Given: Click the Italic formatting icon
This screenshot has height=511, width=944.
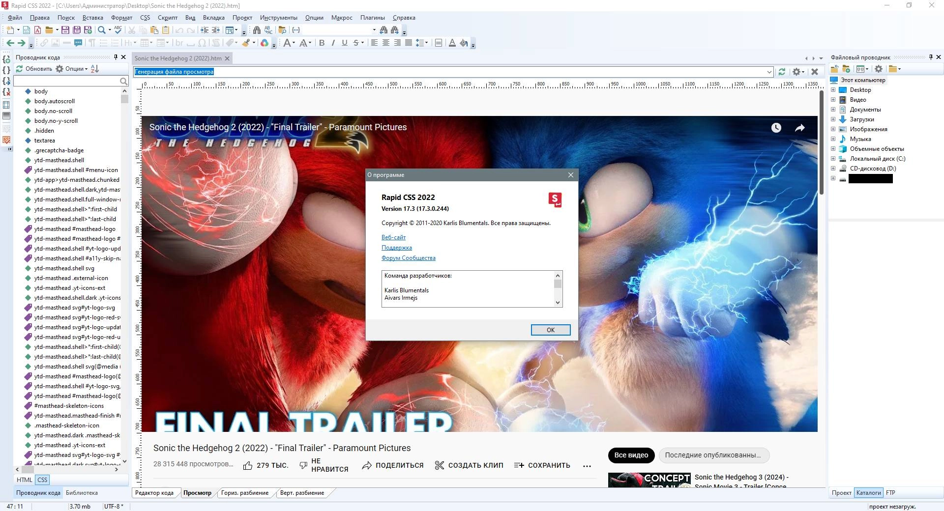Looking at the screenshot, I should pyautogui.click(x=333, y=43).
